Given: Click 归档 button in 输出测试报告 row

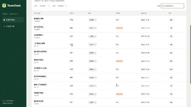Looking at the screenshot, I should (x=171, y=103).
